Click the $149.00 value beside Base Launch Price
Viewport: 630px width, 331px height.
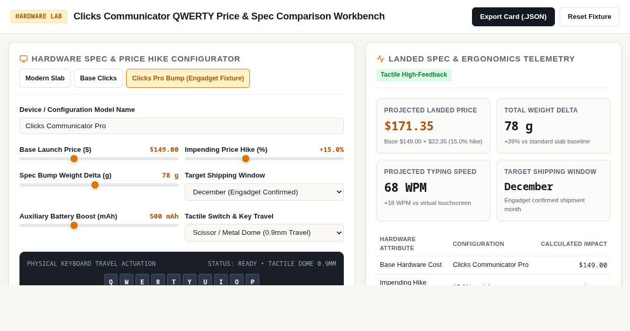164,150
